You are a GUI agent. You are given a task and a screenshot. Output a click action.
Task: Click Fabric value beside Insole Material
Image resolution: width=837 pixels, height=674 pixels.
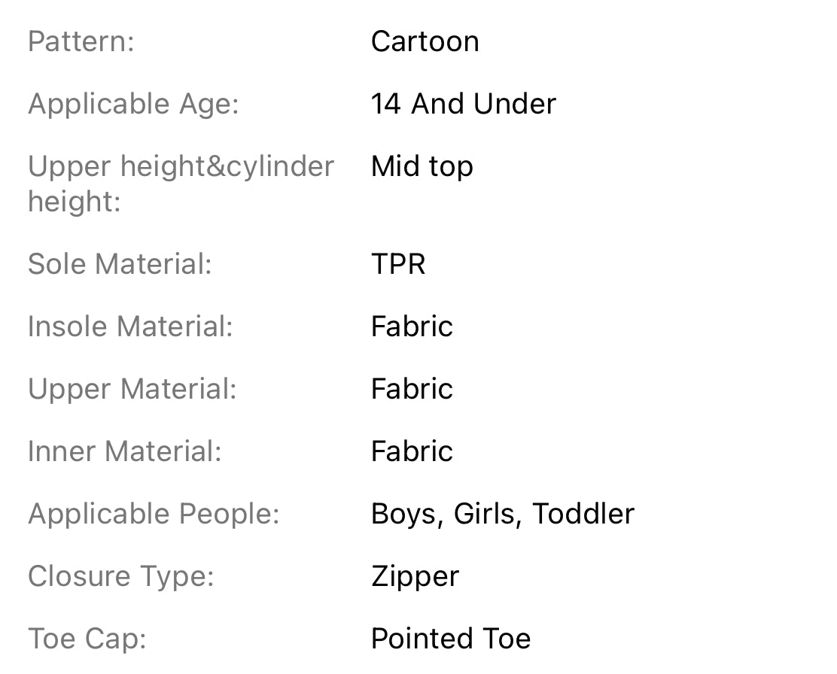[x=412, y=326]
